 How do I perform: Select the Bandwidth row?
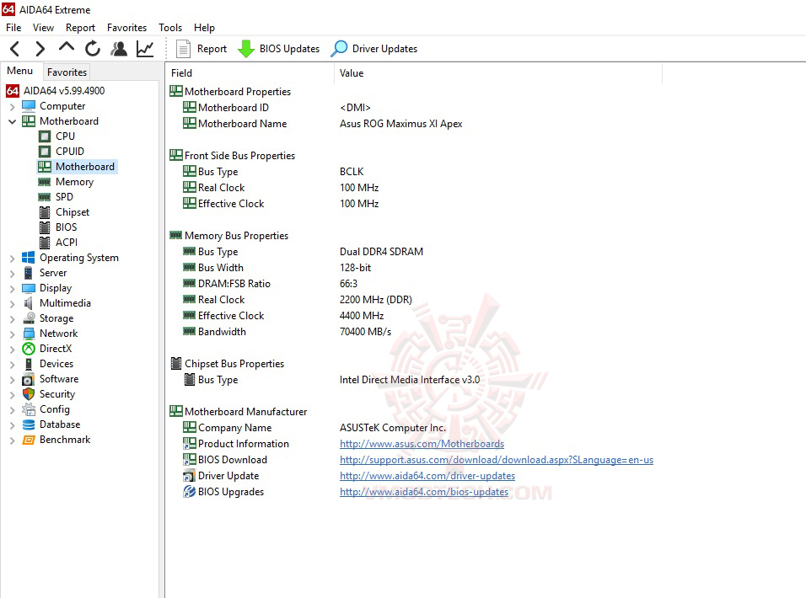pos(287,332)
